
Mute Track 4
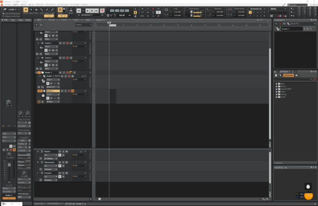coord(60,58)
